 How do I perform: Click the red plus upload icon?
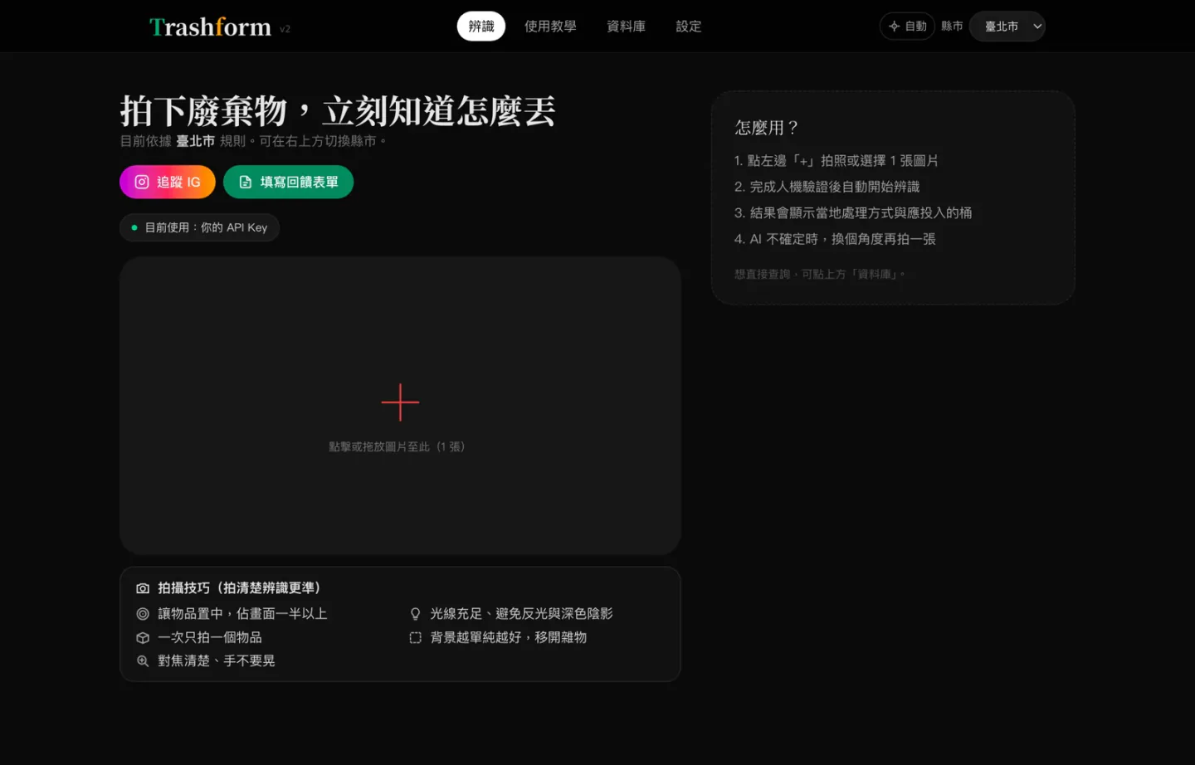pos(400,402)
